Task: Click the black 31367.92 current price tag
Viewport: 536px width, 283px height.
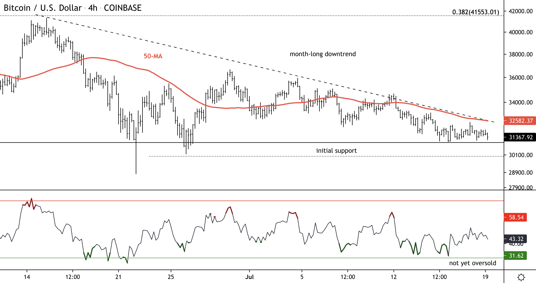Action: point(520,137)
